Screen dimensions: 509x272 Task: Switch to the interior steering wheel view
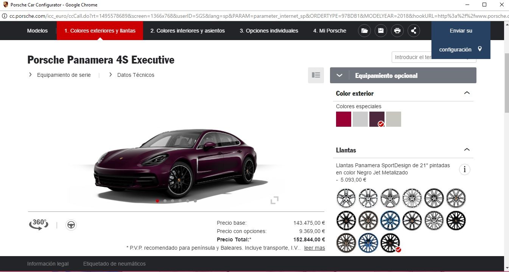click(x=71, y=225)
